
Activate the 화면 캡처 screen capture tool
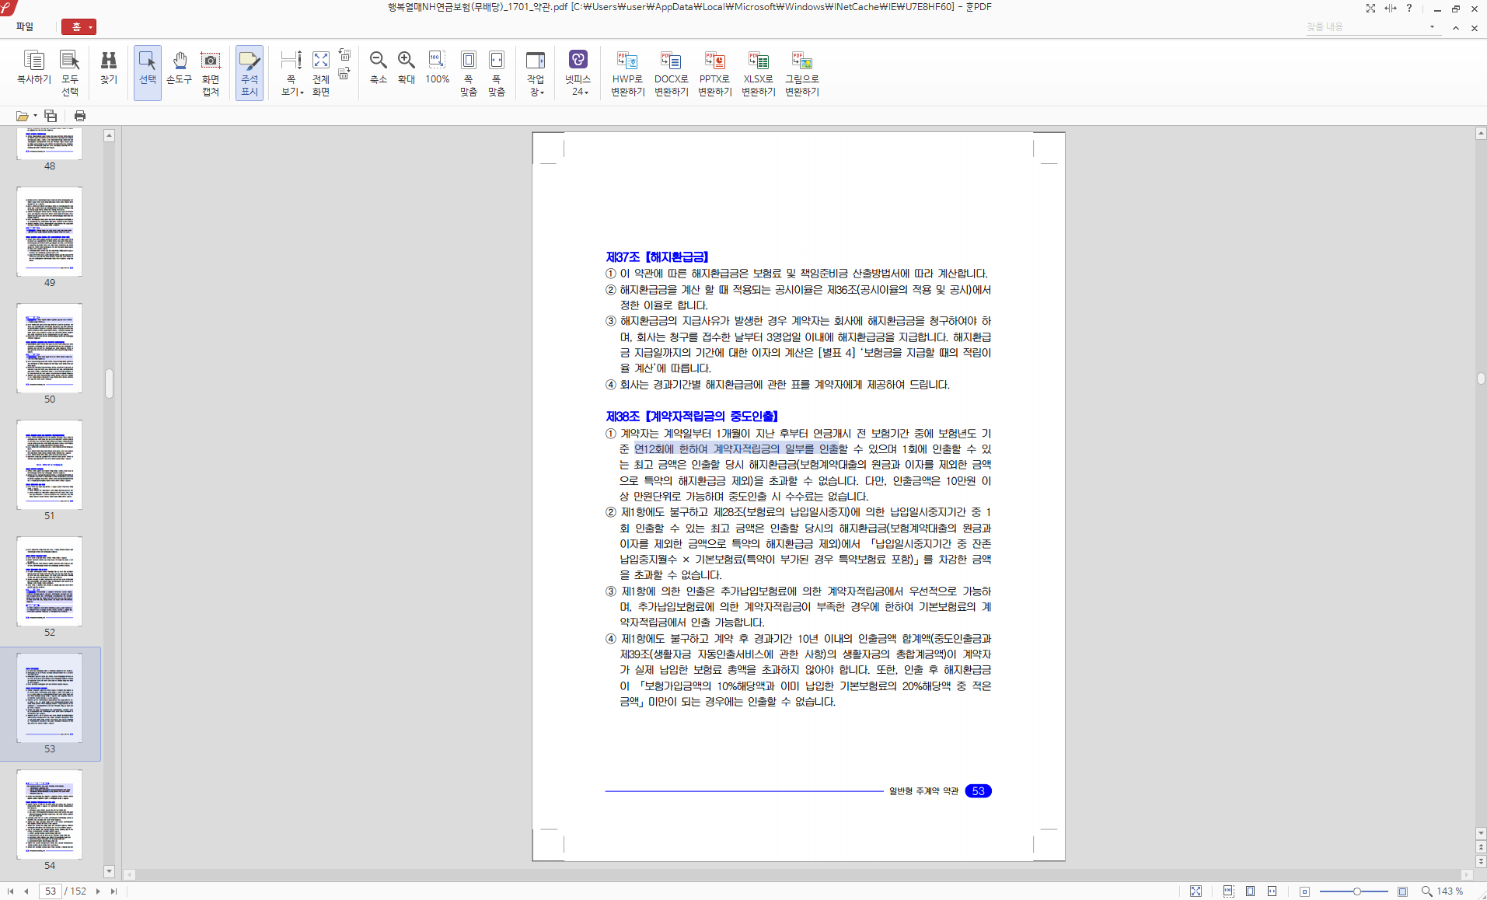coord(211,73)
